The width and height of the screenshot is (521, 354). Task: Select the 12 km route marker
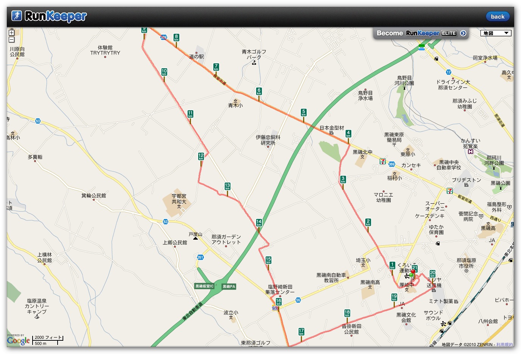[x=201, y=156]
